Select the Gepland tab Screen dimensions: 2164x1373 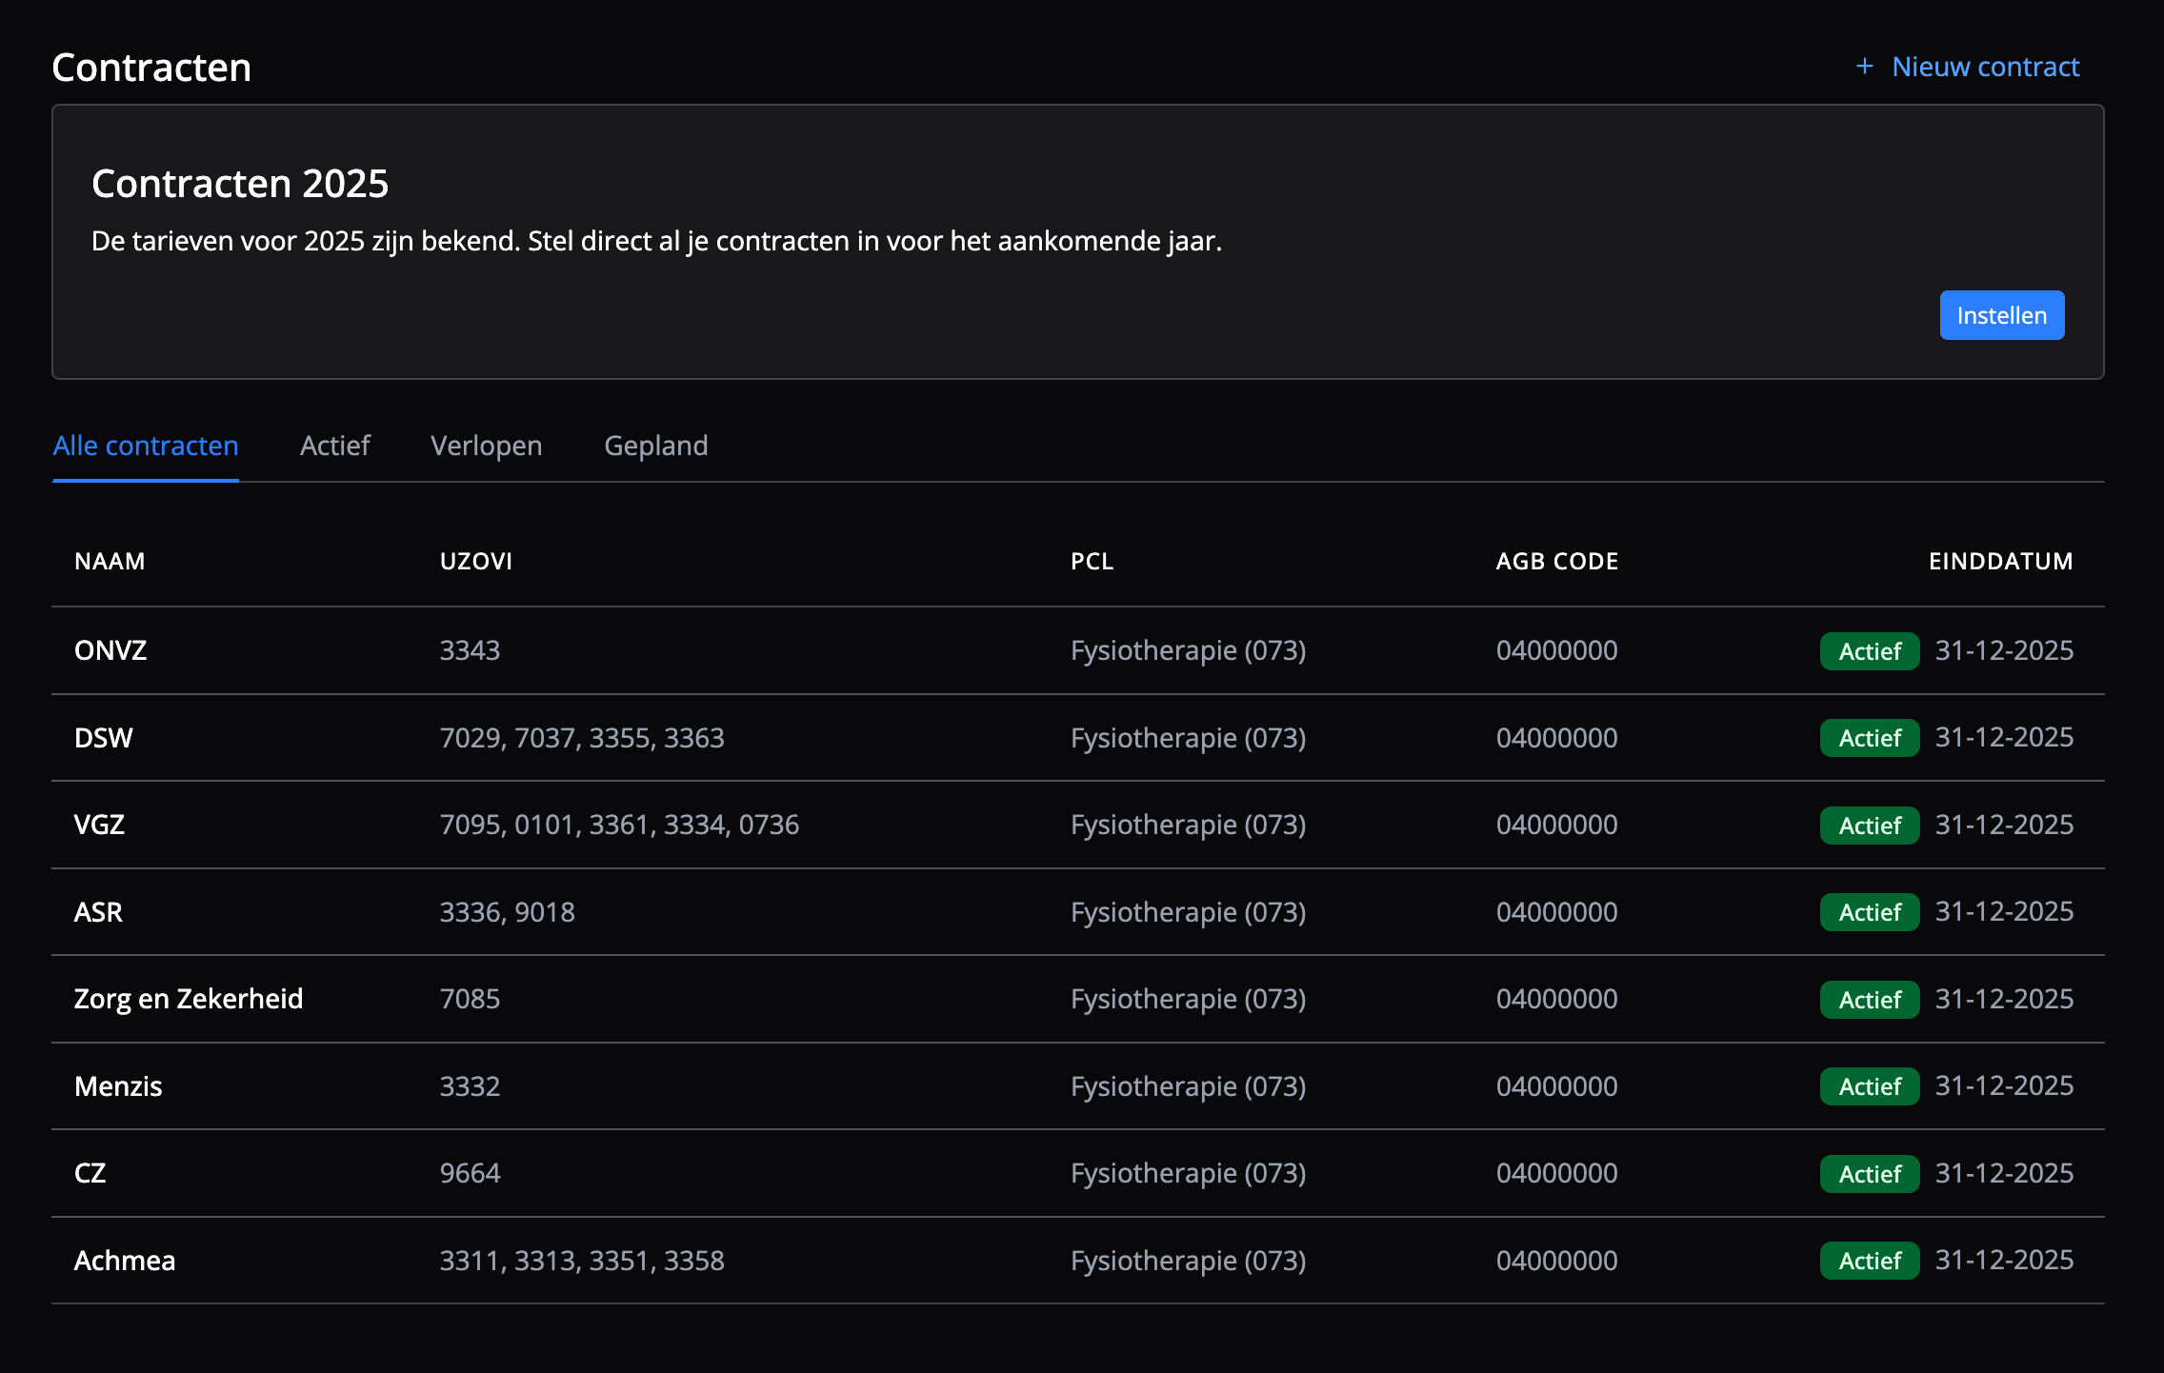click(655, 446)
